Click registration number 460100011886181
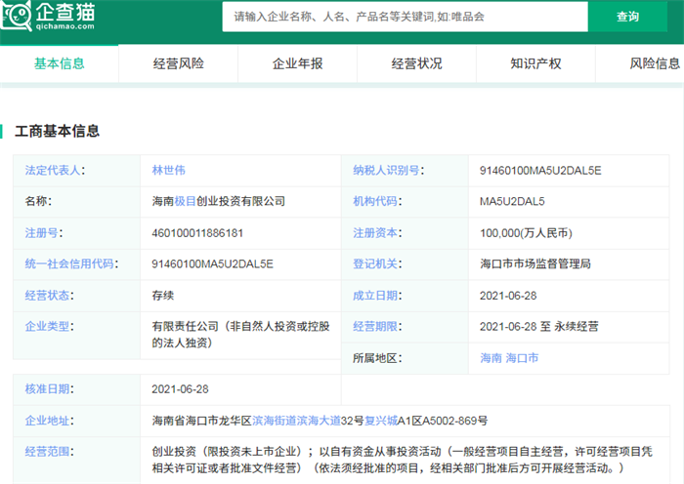 coord(197,233)
